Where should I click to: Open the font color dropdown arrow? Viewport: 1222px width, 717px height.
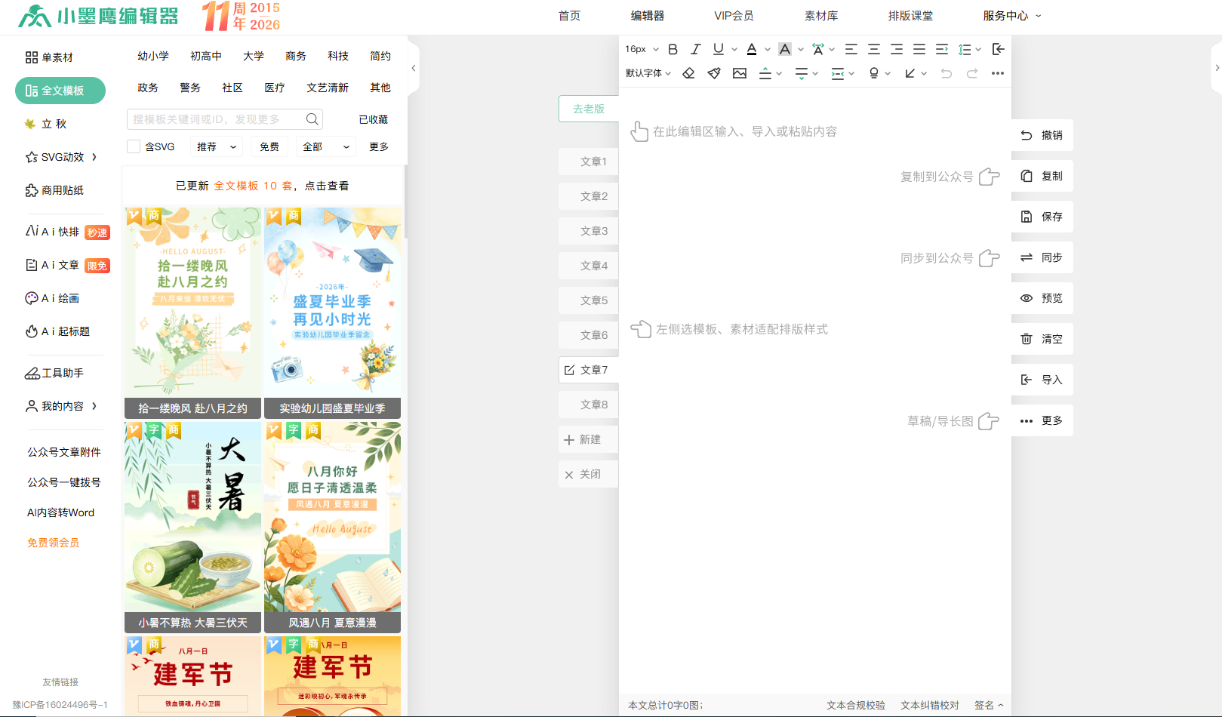pos(768,50)
